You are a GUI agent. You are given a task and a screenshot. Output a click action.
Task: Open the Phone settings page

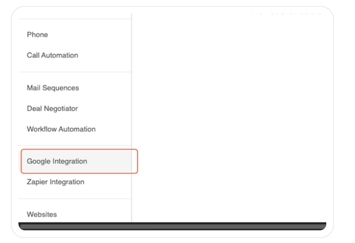coord(37,35)
